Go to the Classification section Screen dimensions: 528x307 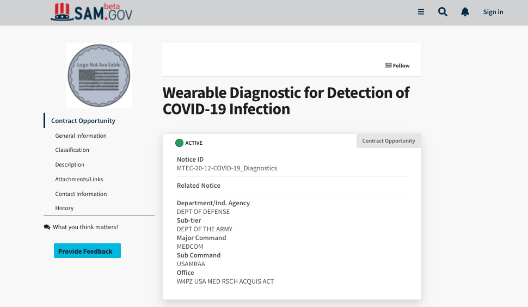[x=72, y=150]
